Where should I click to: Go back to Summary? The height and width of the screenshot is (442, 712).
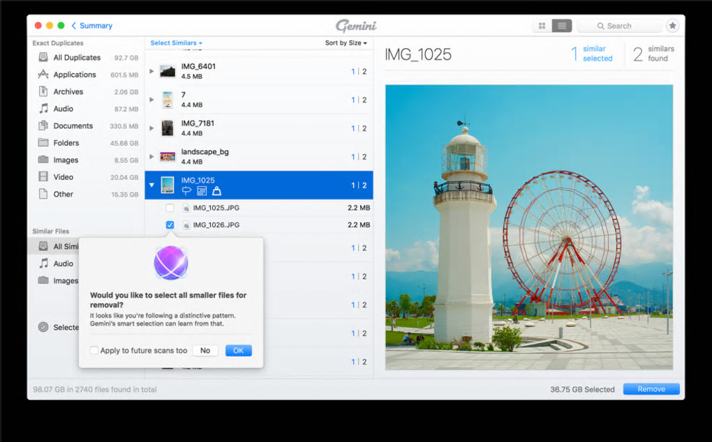point(92,26)
